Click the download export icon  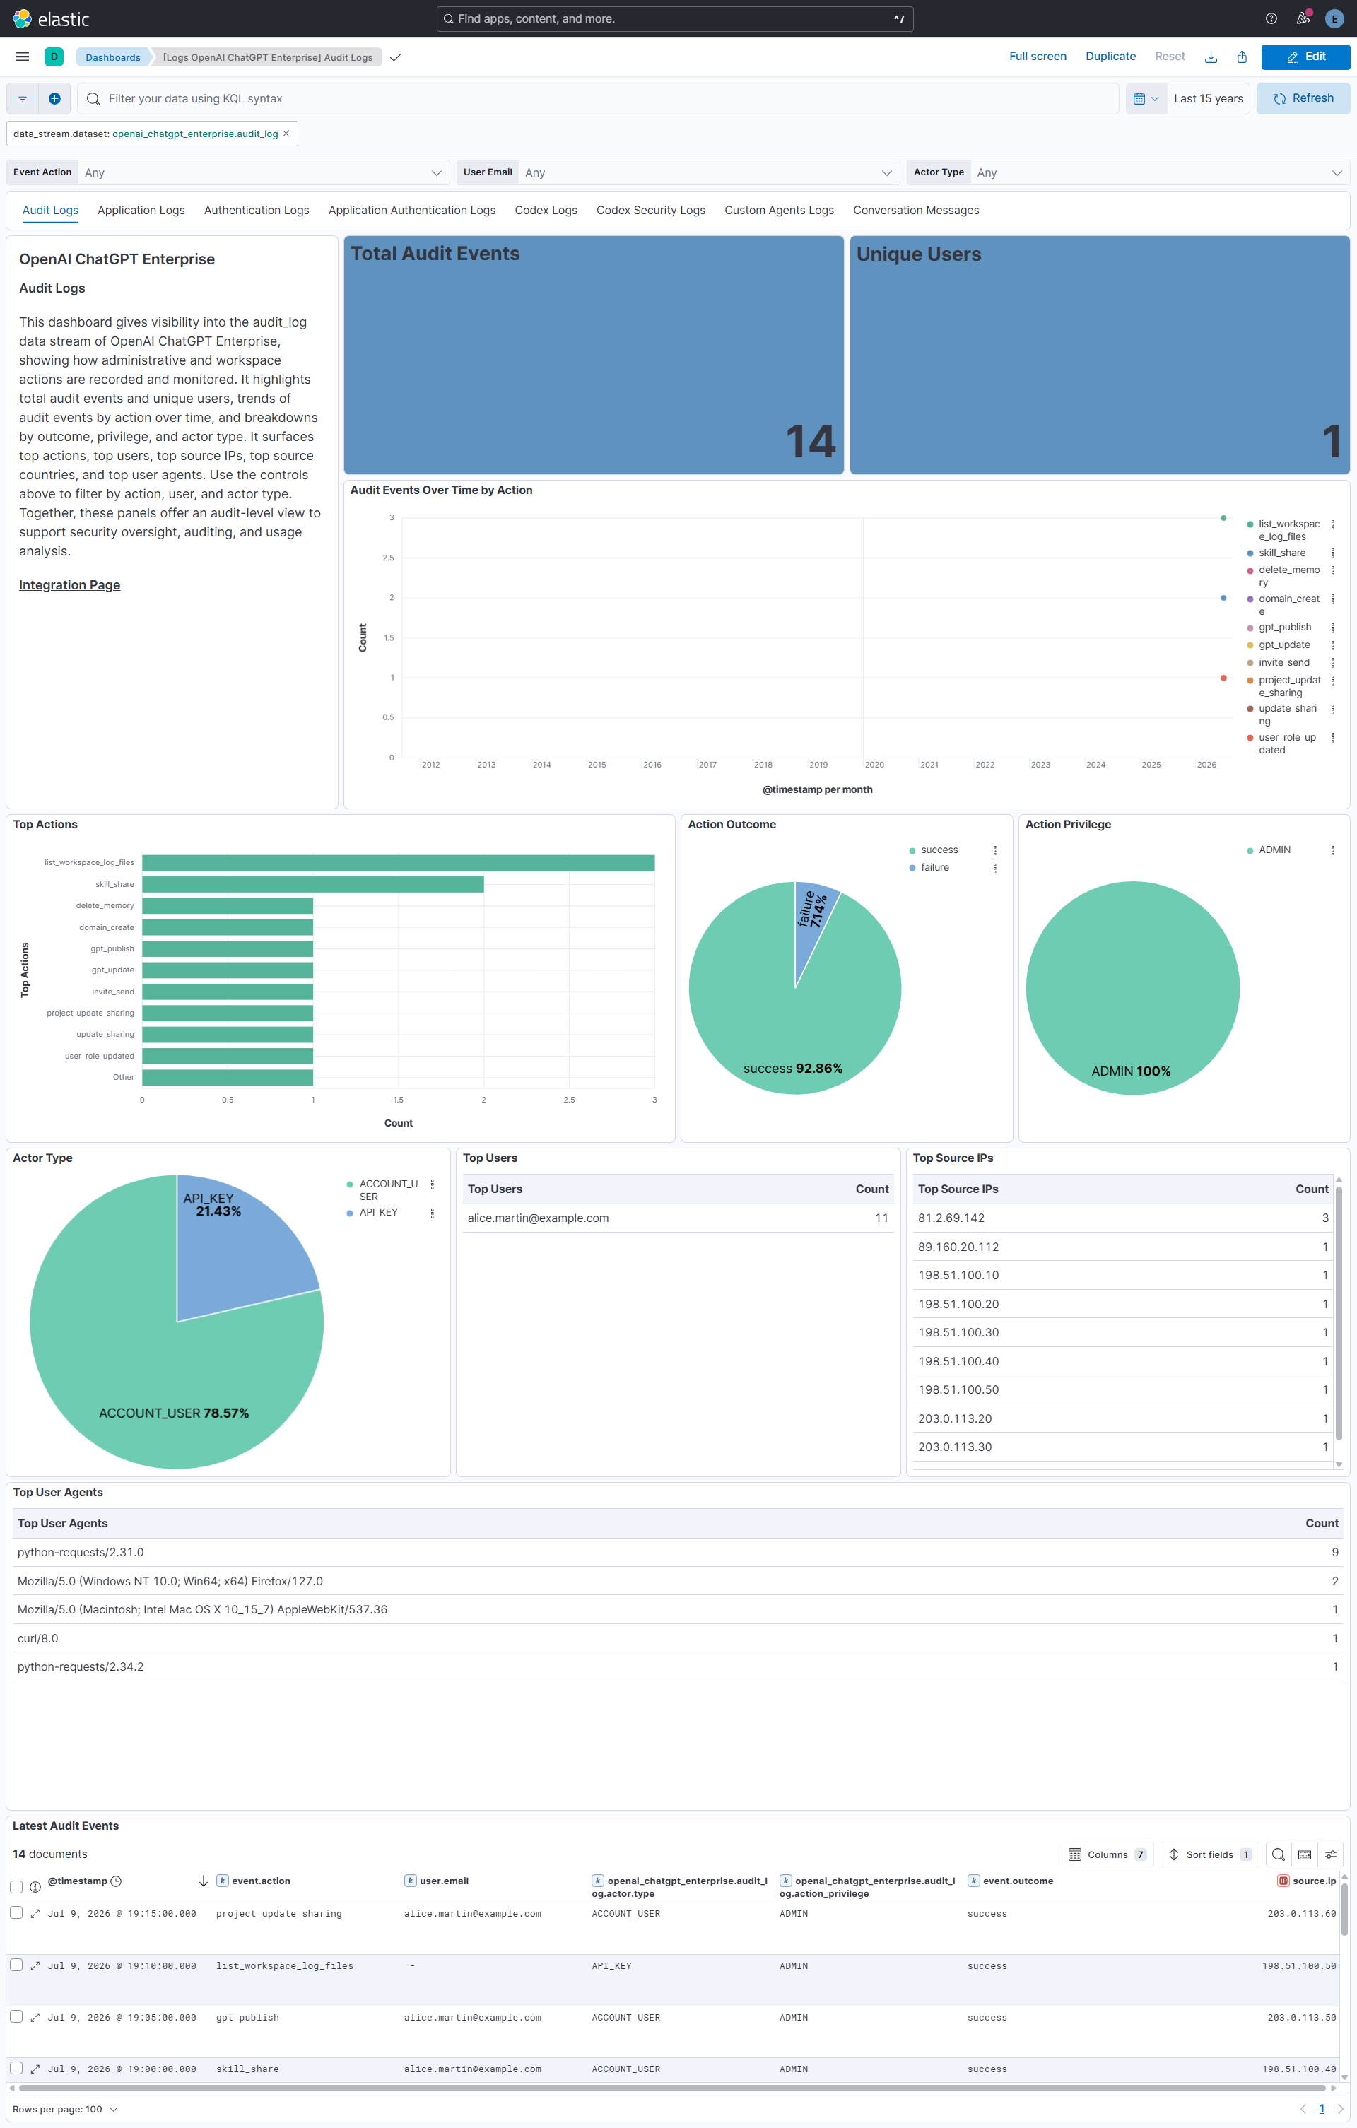pos(1211,57)
